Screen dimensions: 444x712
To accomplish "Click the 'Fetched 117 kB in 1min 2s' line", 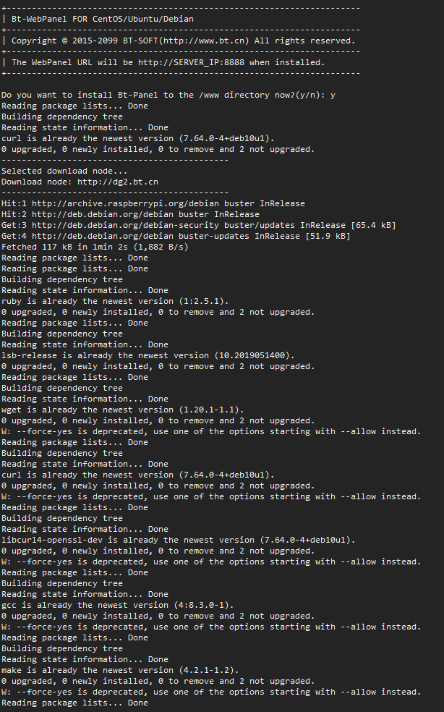I will (x=95, y=247).
